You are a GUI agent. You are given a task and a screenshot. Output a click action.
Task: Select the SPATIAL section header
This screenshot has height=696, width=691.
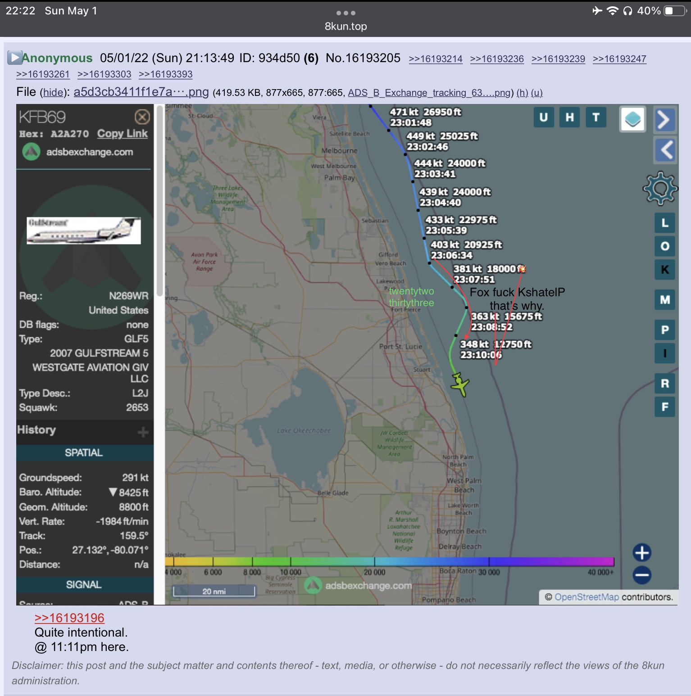coord(84,452)
